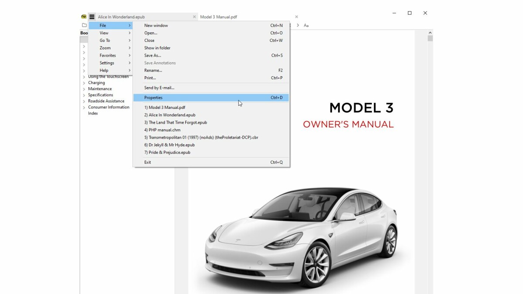Viewport: 523px width, 294px height.
Task: Choose Send by E-mail...
Action: click(x=211, y=88)
